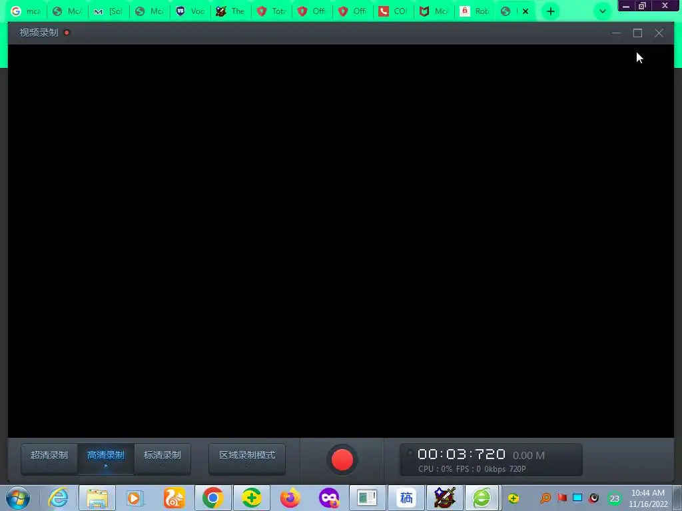Minimize the 视频录制 recorder window
Image resolution: width=682 pixels, height=511 pixels.
pos(616,33)
